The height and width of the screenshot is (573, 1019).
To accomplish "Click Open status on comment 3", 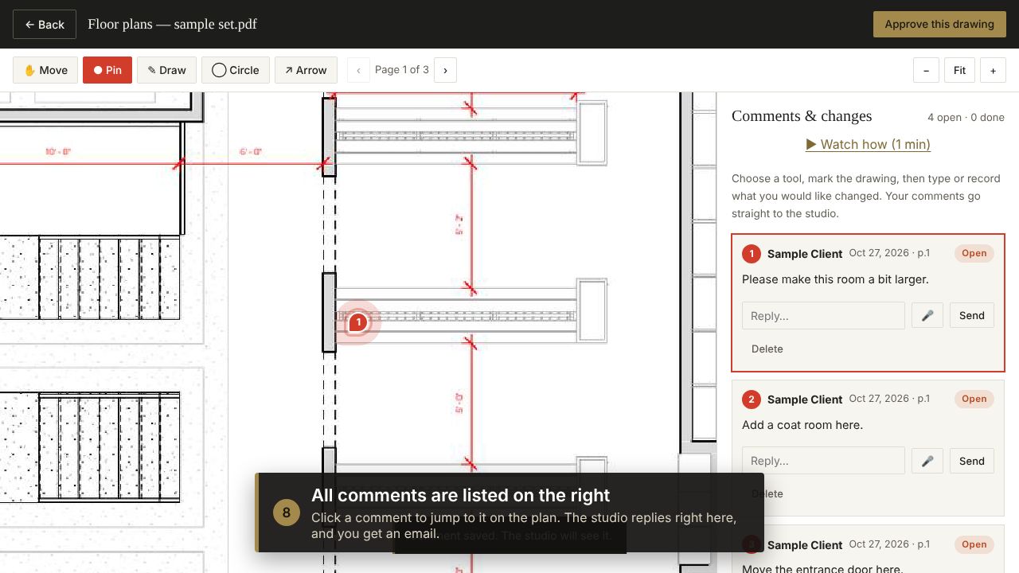I will coord(974,544).
